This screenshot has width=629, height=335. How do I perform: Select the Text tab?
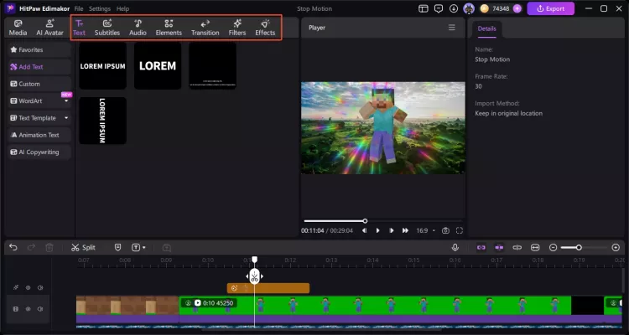click(79, 28)
